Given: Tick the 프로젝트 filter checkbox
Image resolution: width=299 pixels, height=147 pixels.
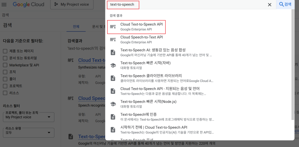Looking at the screenshot, I should pos(5,86).
